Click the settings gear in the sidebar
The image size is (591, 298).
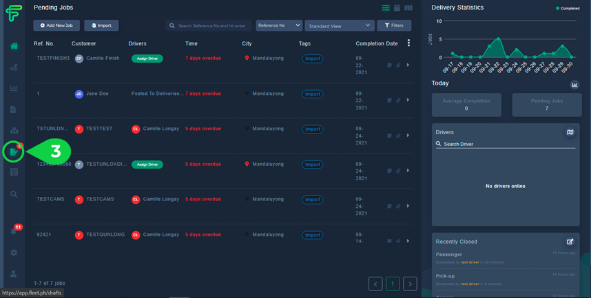tap(14, 253)
